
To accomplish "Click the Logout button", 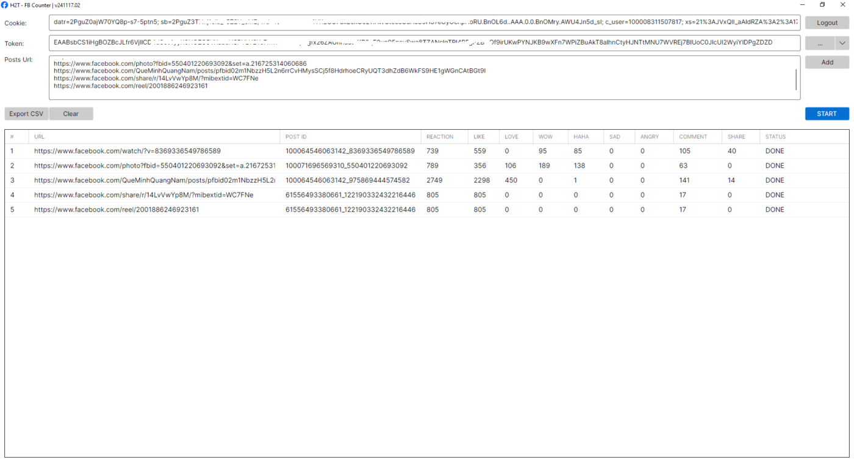I will pyautogui.click(x=827, y=23).
